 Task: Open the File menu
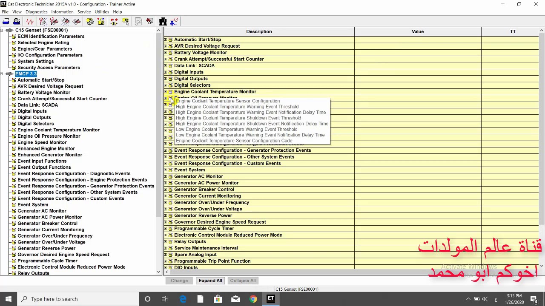pos(5,12)
